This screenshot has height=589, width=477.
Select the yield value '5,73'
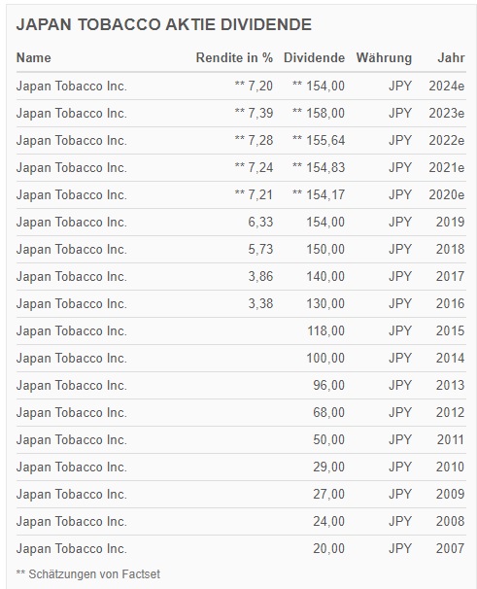pyautogui.click(x=260, y=249)
